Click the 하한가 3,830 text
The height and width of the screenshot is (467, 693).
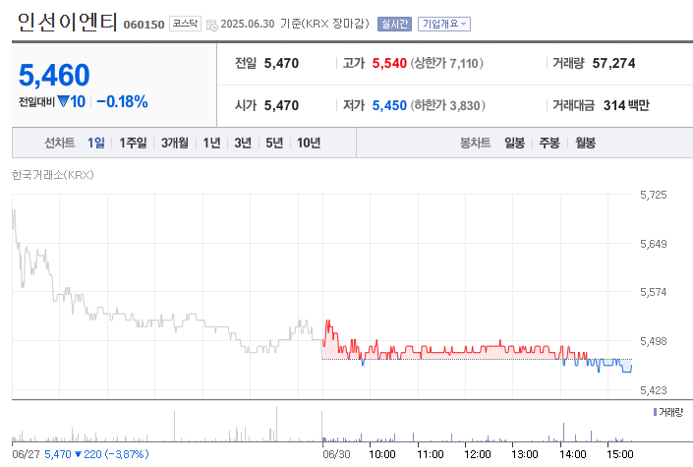[x=447, y=105]
